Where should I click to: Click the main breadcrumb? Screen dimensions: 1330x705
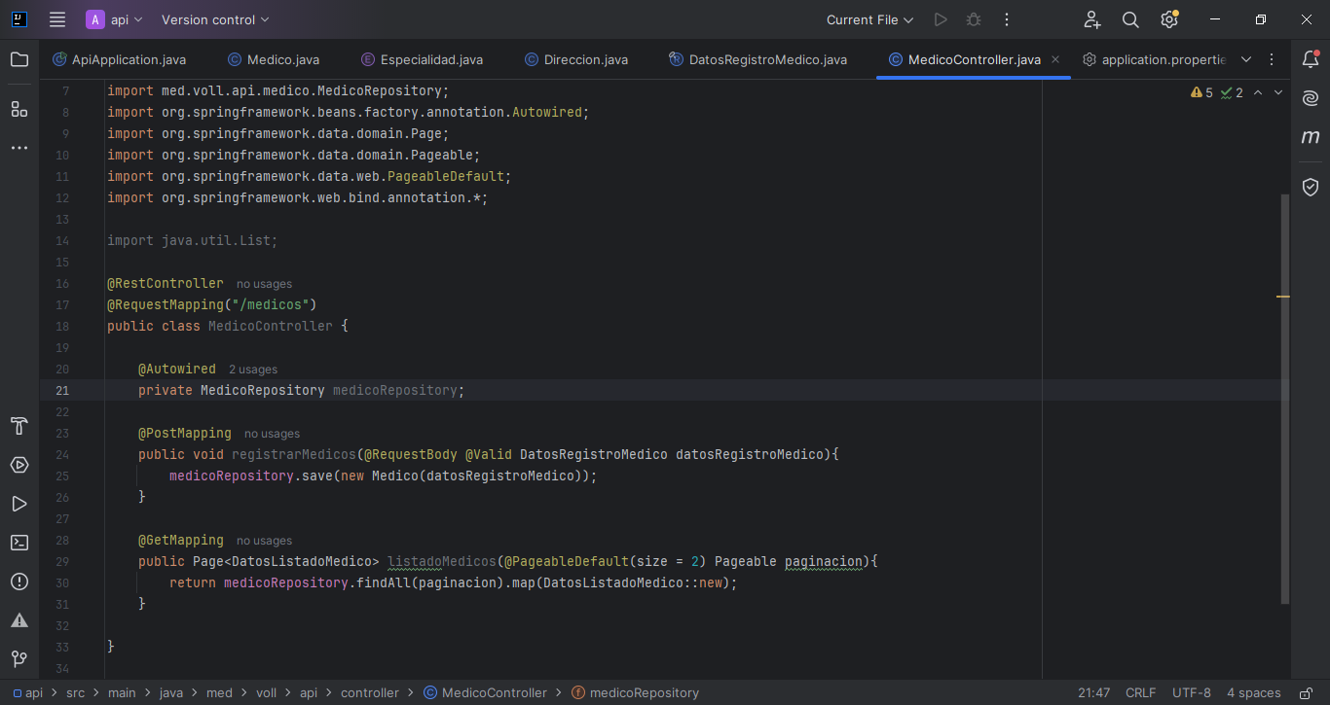pos(122,693)
